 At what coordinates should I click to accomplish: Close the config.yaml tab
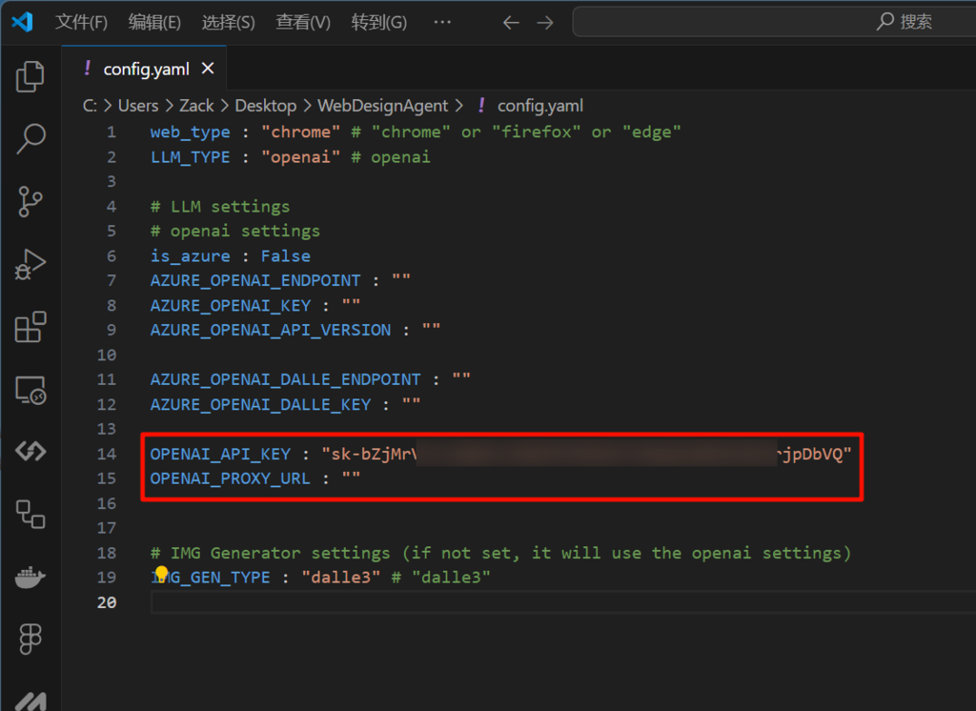coord(208,69)
